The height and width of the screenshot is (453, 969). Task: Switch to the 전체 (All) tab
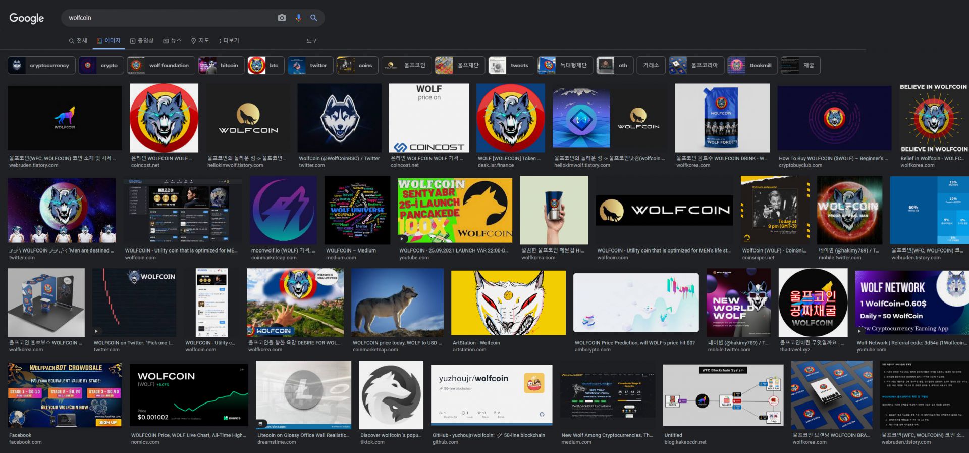[x=78, y=41]
